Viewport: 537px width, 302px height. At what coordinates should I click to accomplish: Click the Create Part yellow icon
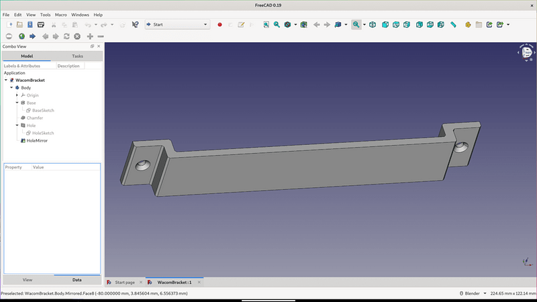tap(468, 25)
